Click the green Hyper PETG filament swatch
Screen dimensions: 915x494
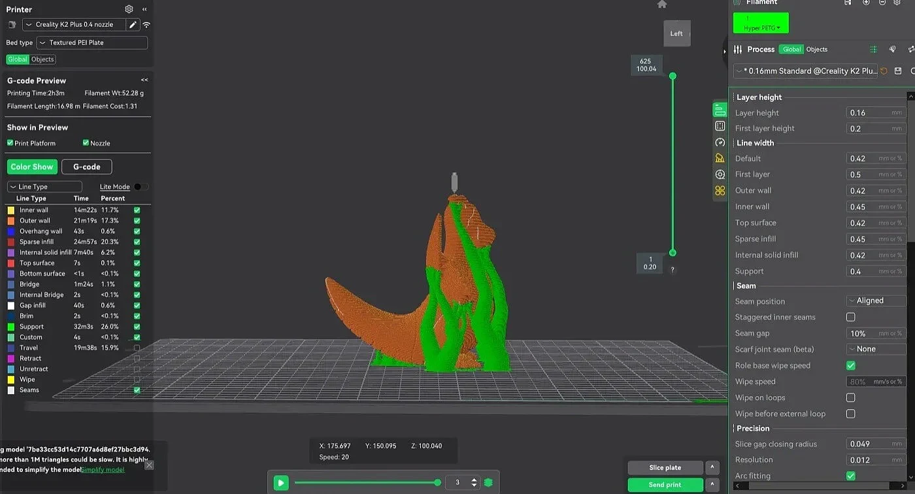click(761, 23)
